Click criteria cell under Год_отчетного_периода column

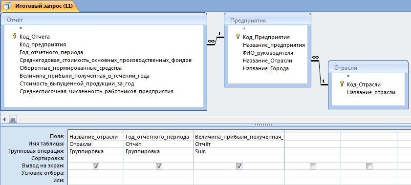(x=158, y=173)
